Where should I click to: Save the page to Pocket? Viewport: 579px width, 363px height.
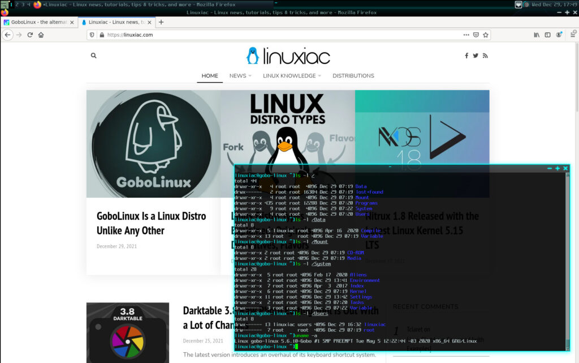[476, 35]
